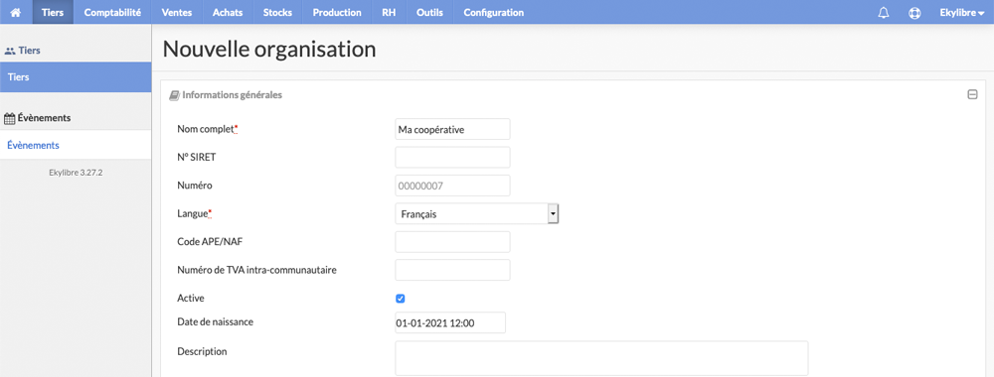The image size is (994, 377).
Task: Click the Date de naissance field
Action: click(x=450, y=322)
